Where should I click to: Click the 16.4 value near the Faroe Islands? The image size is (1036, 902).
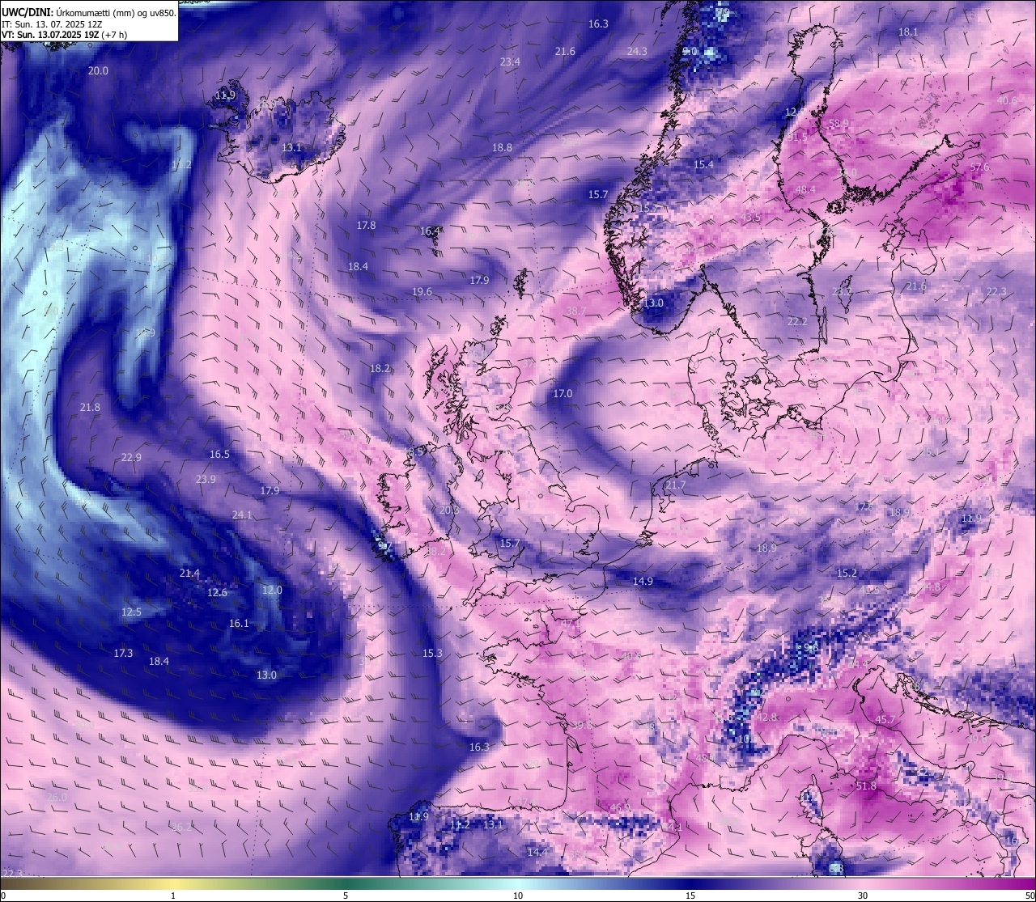pos(430,231)
